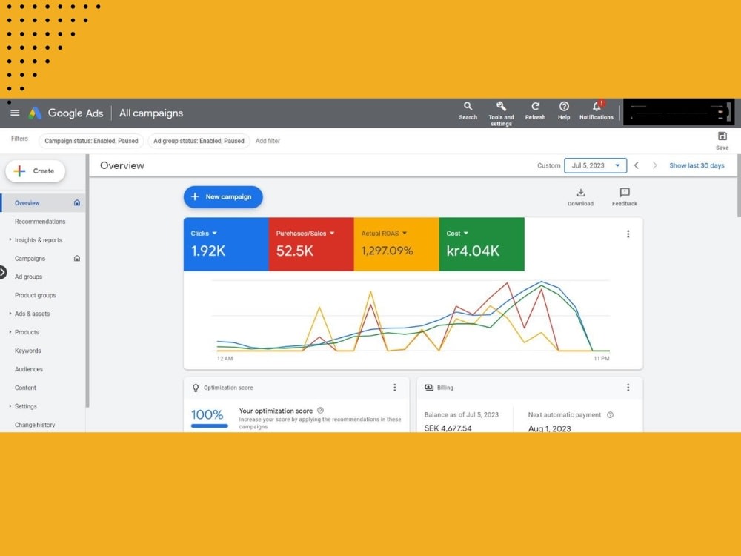Click the home icon beside Campaigns
This screenshot has width=741, height=556.
(x=77, y=258)
